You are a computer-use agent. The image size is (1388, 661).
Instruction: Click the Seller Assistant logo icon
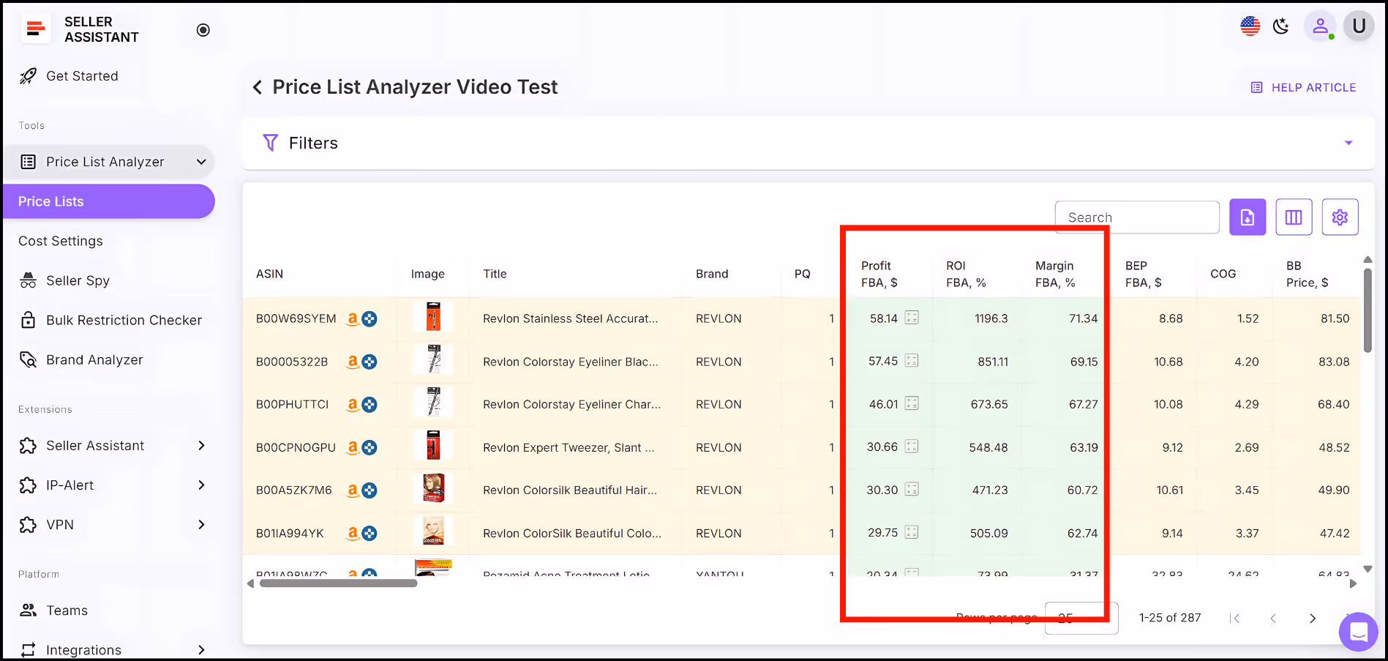point(34,29)
